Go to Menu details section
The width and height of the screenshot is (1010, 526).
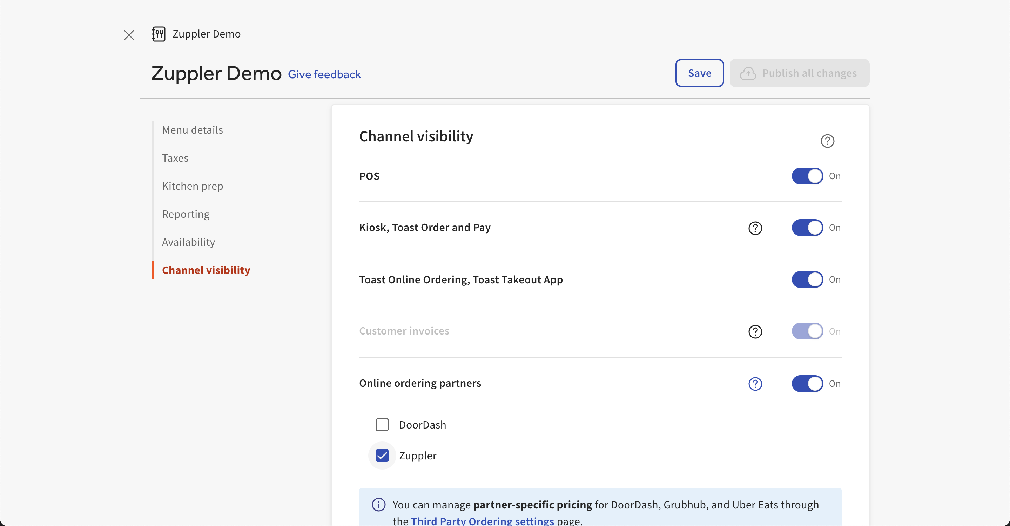pyautogui.click(x=192, y=130)
